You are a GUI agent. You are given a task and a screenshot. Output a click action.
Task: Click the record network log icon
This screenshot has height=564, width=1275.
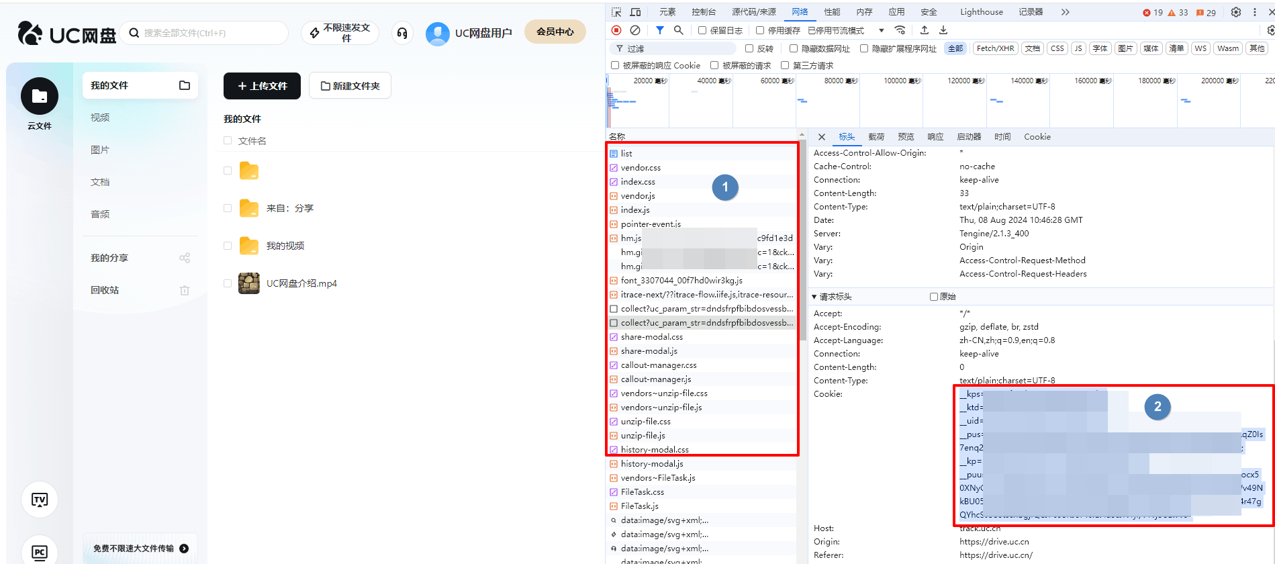[x=616, y=30]
